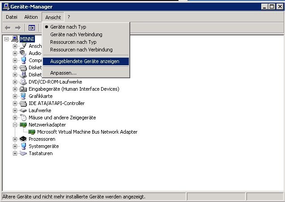
Task: Collapse the MINNI root node
Action: tap(7, 39)
